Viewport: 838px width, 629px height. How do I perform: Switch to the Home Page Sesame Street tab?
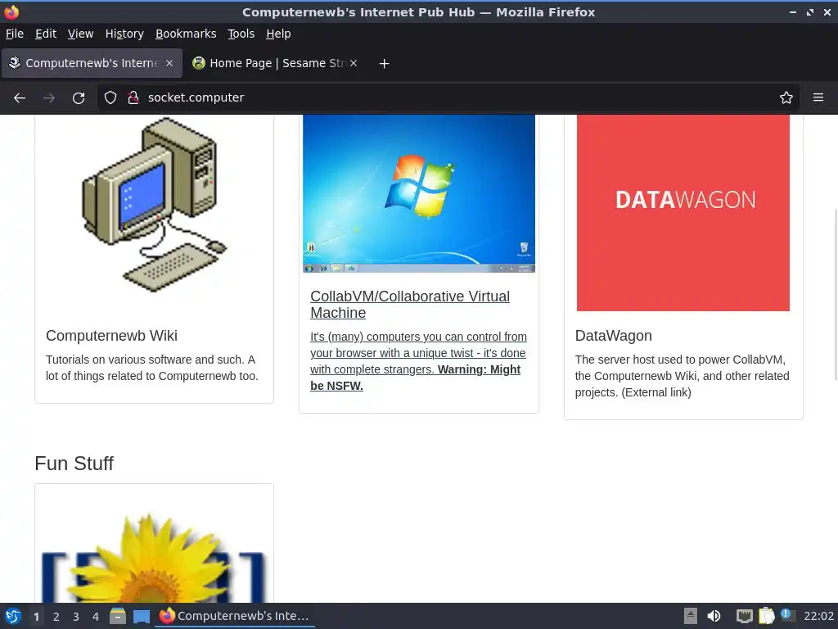[x=276, y=63]
